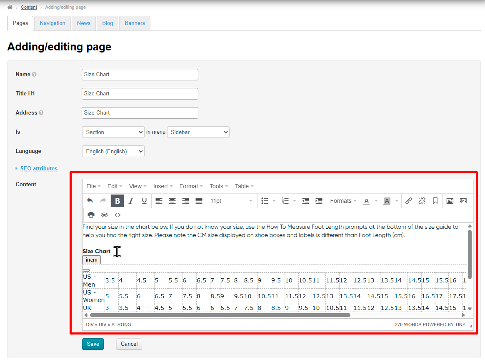Click the Save button
485x362 pixels.
pyautogui.click(x=93, y=344)
